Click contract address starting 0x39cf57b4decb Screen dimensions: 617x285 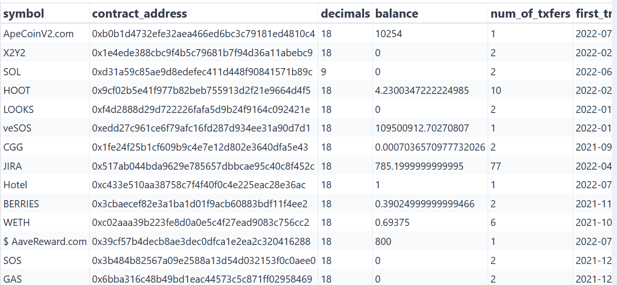[201, 242]
